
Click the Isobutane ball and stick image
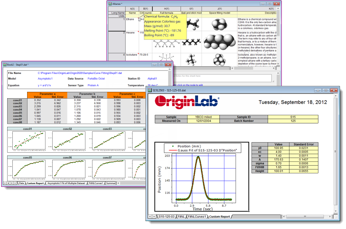click(191, 60)
